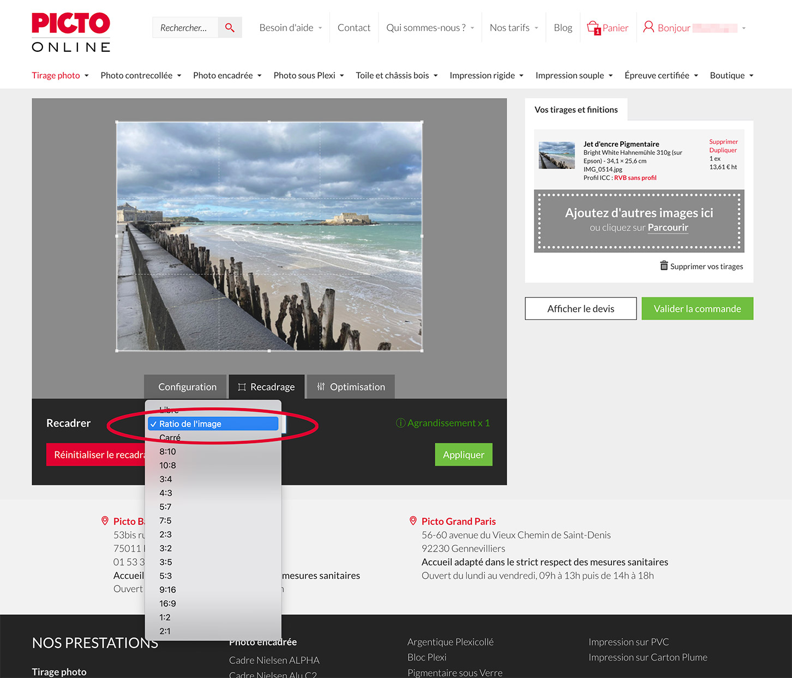Image resolution: width=792 pixels, height=678 pixels.
Task: Click the Agrandissement info icon
Action: pos(400,423)
